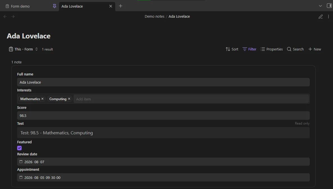Open Demo notes breadcrumb folder
Screen dimensions: 333x189
(154, 16)
